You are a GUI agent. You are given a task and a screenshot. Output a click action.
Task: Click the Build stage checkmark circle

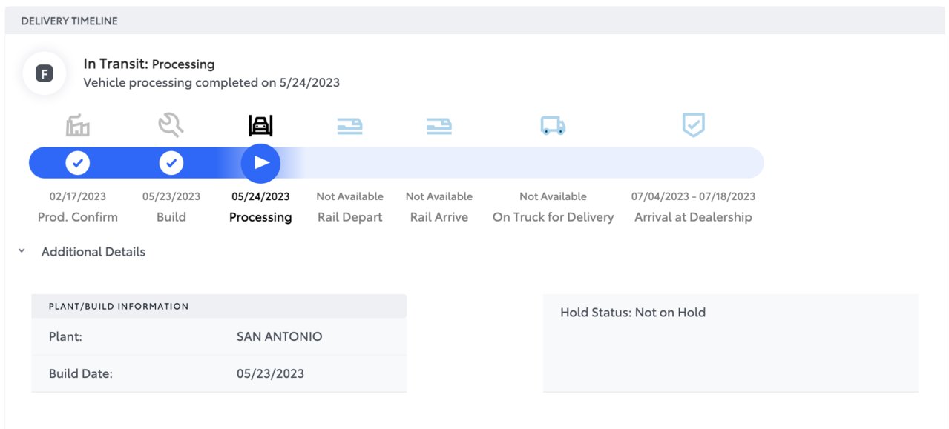(x=171, y=163)
